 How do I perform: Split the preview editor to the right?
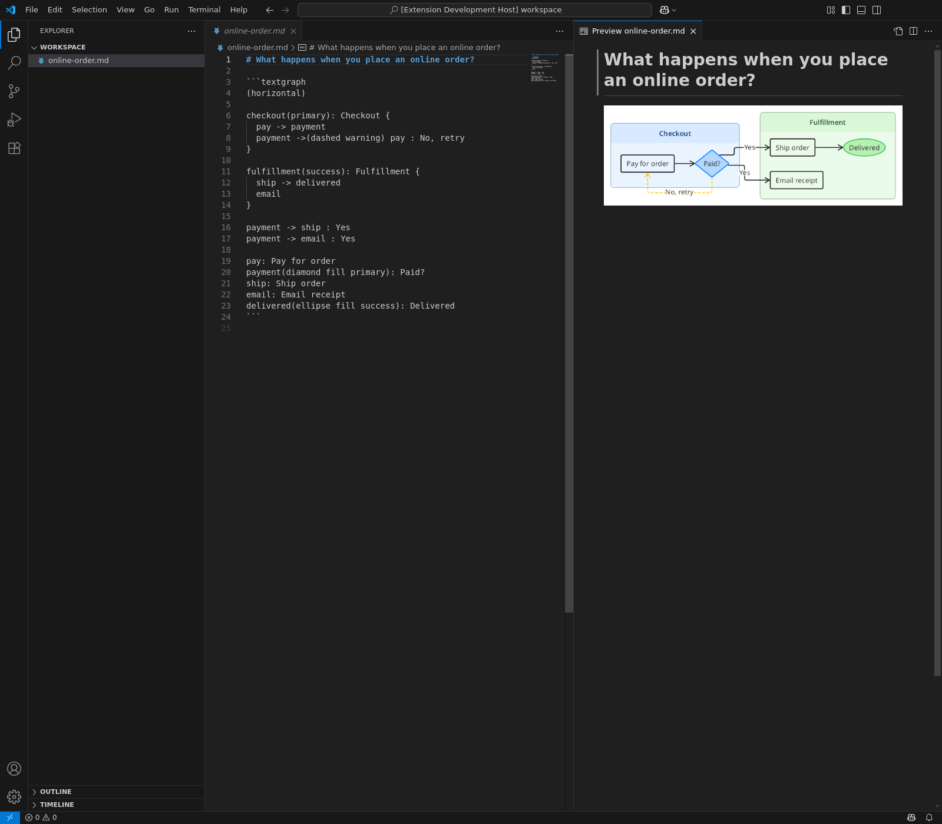tap(913, 31)
